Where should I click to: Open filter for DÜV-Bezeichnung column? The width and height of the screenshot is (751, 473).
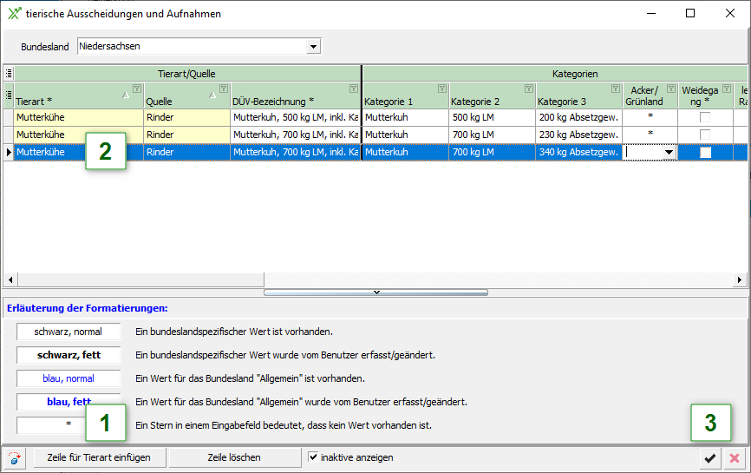click(x=353, y=89)
